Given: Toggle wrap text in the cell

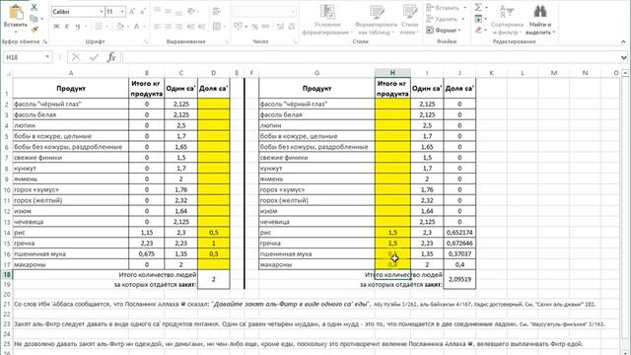Looking at the screenshot, I should (217, 11).
